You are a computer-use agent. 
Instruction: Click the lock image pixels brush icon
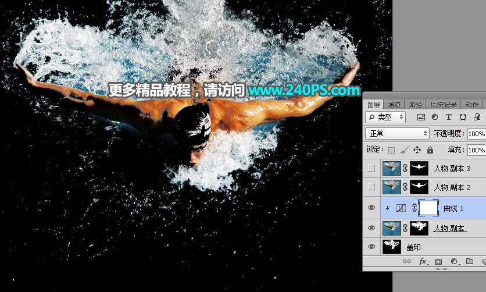tap(404, 150)
